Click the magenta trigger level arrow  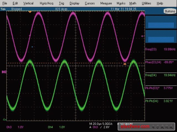pyautogui.click(x=143, y=36)
